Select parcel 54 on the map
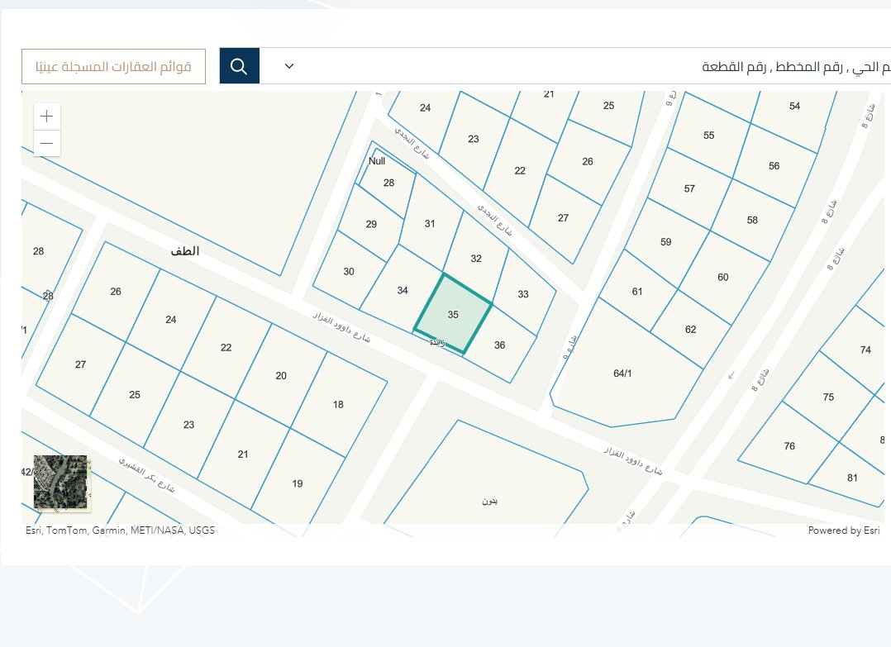891x647 pixels. pos(794,106)
